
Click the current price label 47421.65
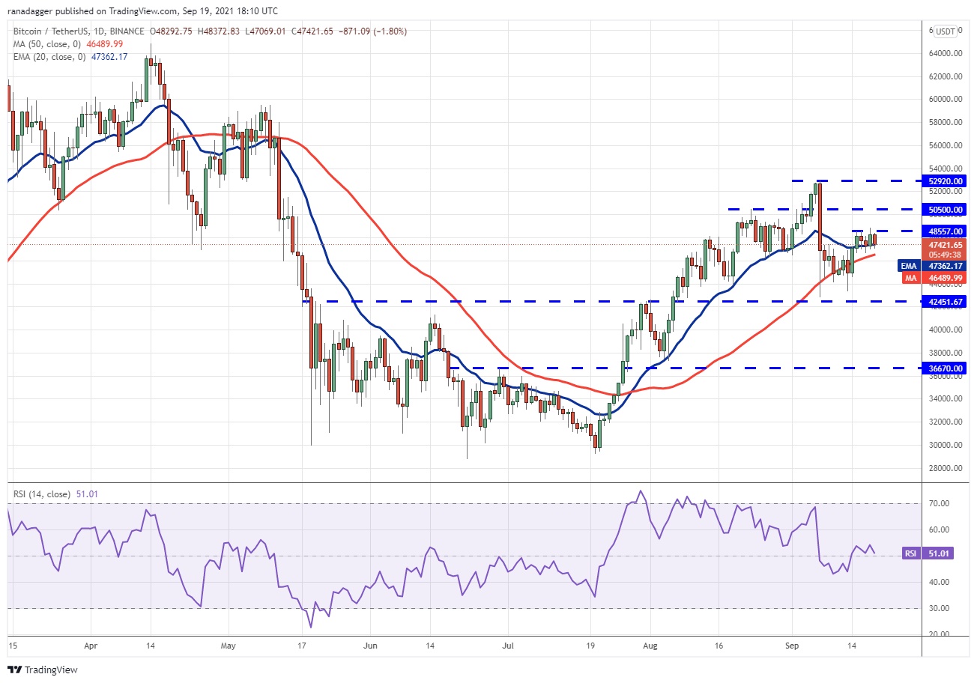tap(947, 244)
